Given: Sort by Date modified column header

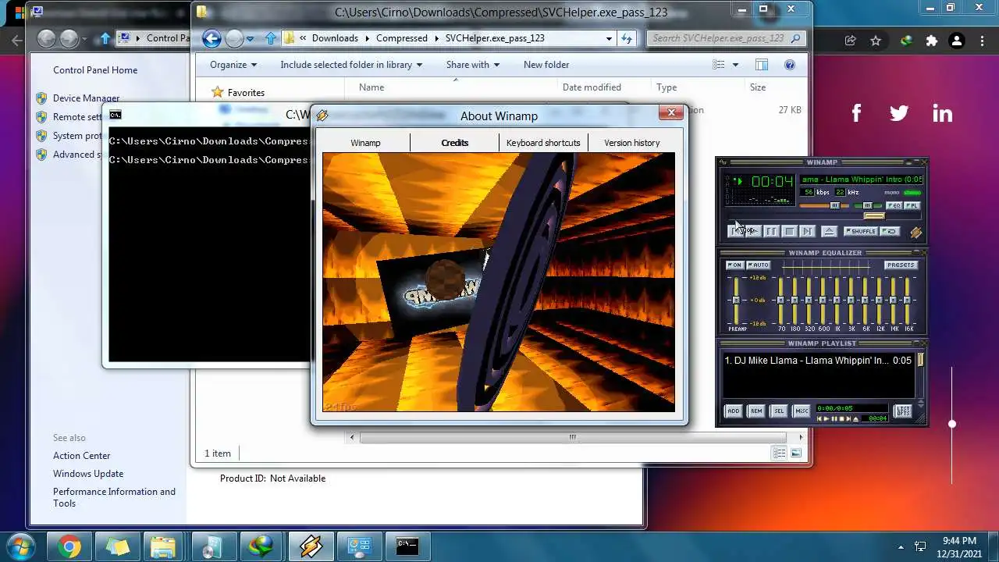Looking at the screenshot, I should (592, 87).
